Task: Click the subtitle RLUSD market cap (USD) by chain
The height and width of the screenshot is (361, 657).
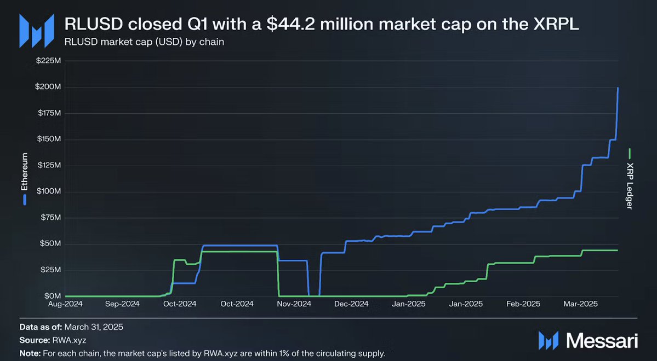Action: 144,42
